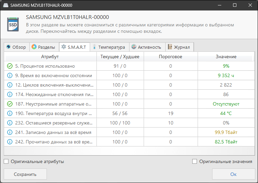Click the Значение column header
Viewport: 258px width, 183px height.
click(226, 56)
